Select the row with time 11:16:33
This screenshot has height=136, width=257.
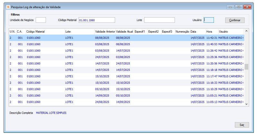(127, 83)
